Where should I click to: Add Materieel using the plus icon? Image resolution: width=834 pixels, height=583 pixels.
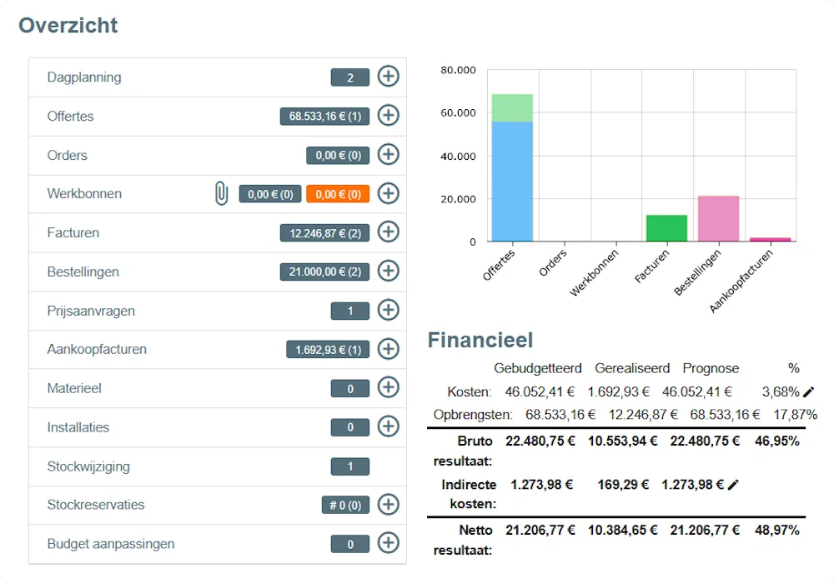[x=389, y=387]
